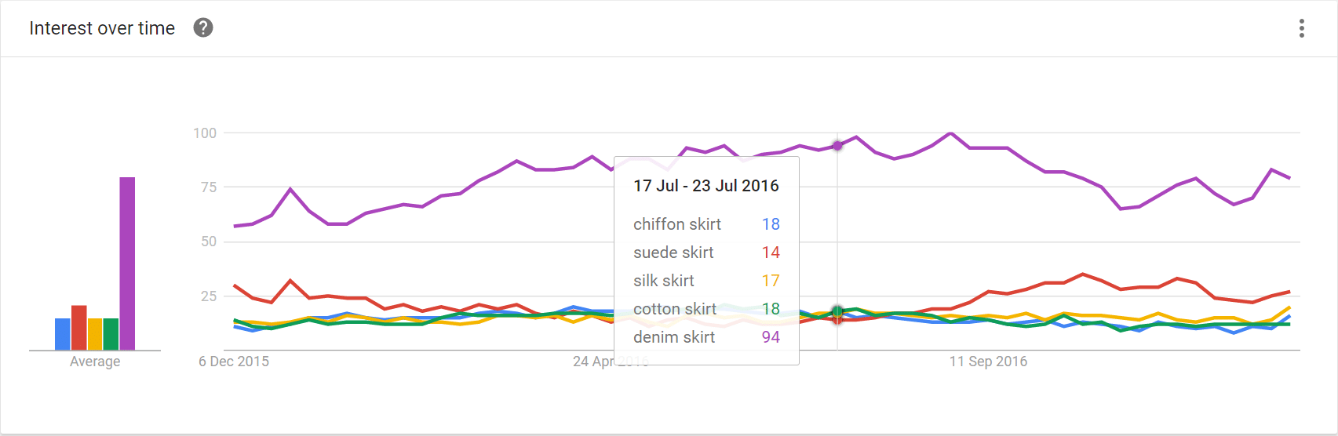Select the green cotton skirt average bar

[x=111, y=334]
